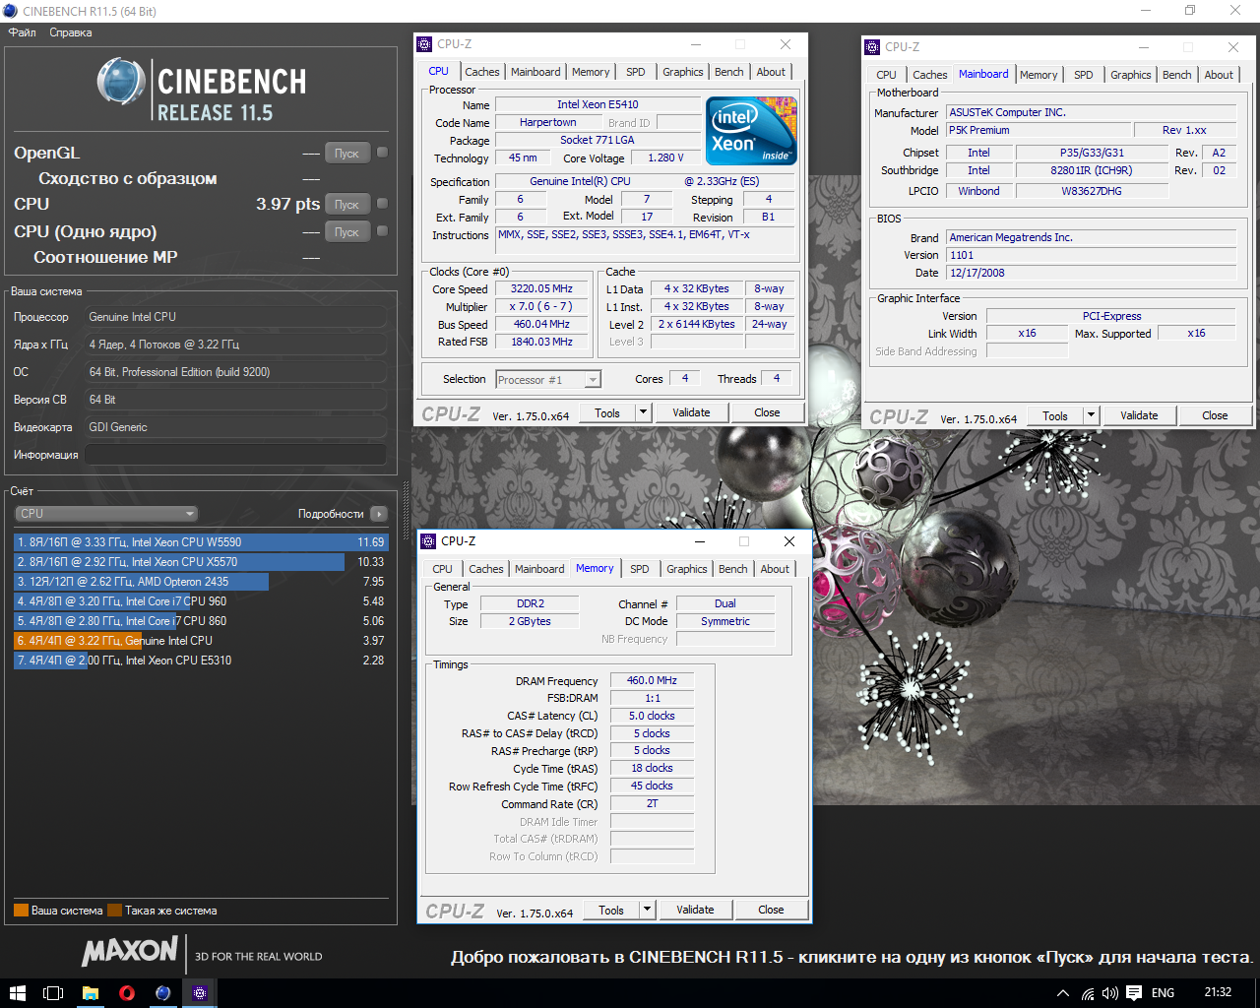The width and height of the screenshot is (1260, 1008).
Task: Click the Intel Xeon inside logo
Action: tap(752, 131)
